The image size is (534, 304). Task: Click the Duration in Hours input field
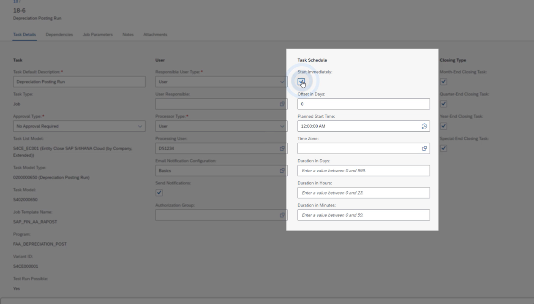coord(363,193)
